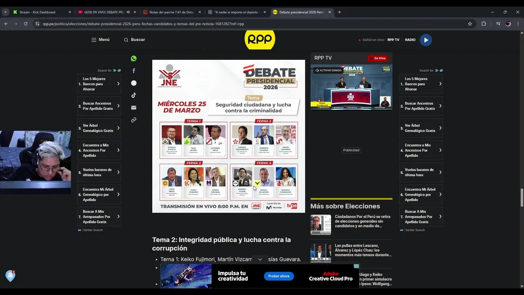Click the notification bell icon

point(10,276)
